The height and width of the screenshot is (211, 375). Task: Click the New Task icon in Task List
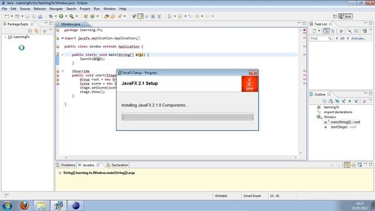pos(314,31)
